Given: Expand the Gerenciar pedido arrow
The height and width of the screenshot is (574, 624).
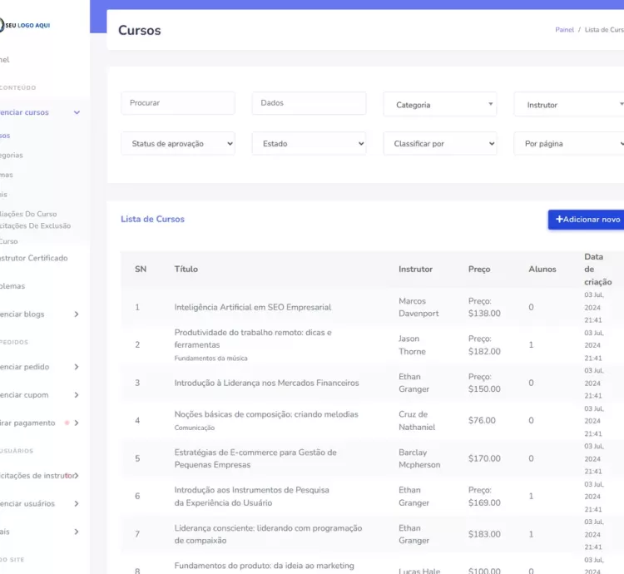Looking at the screenshot, I should point(77,367).
